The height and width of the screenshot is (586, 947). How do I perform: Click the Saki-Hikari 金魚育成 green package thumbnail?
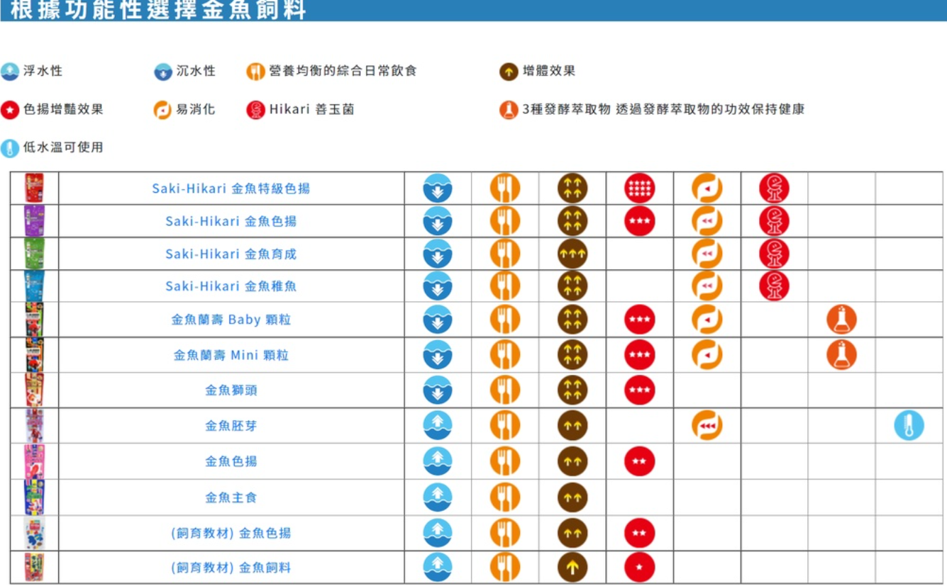(34, 254)
